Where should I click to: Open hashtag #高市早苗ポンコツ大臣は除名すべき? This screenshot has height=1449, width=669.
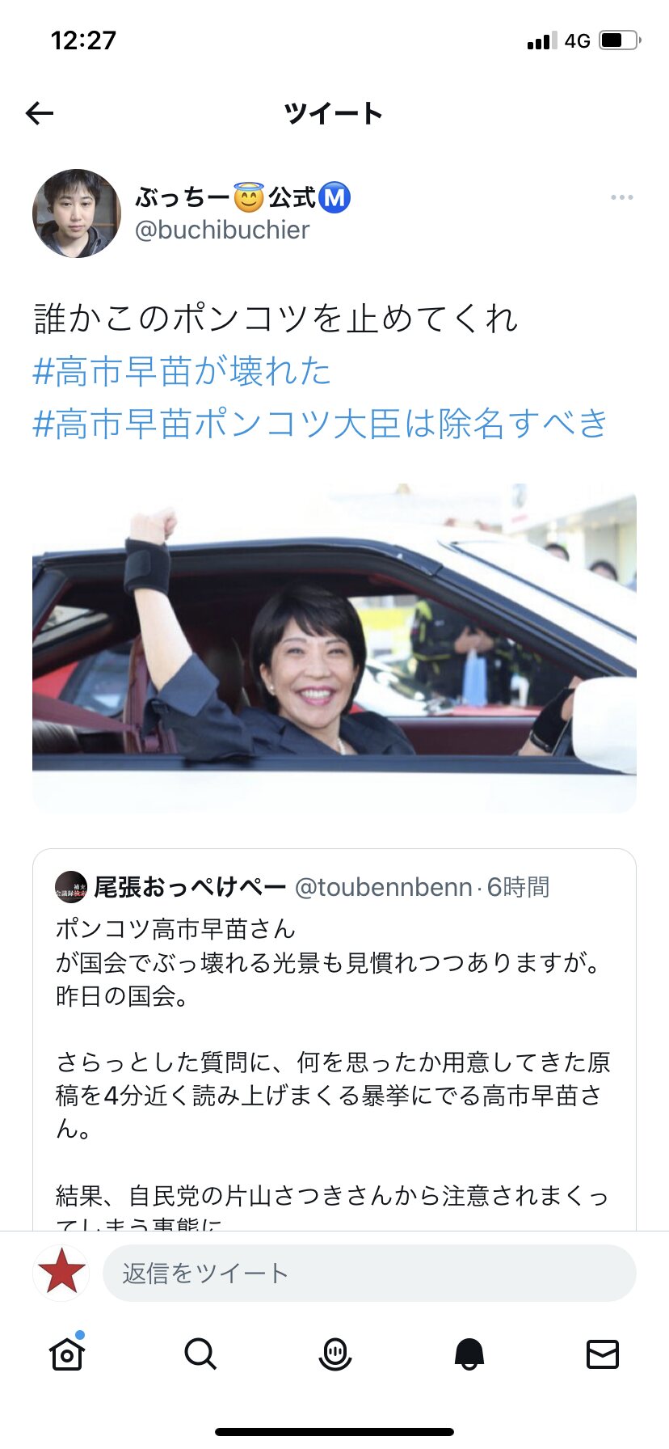320,424
